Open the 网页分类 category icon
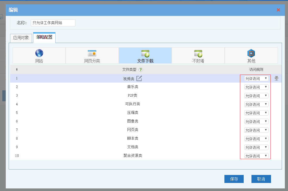This screenshot has width=288, height=191. coord(92,53)
